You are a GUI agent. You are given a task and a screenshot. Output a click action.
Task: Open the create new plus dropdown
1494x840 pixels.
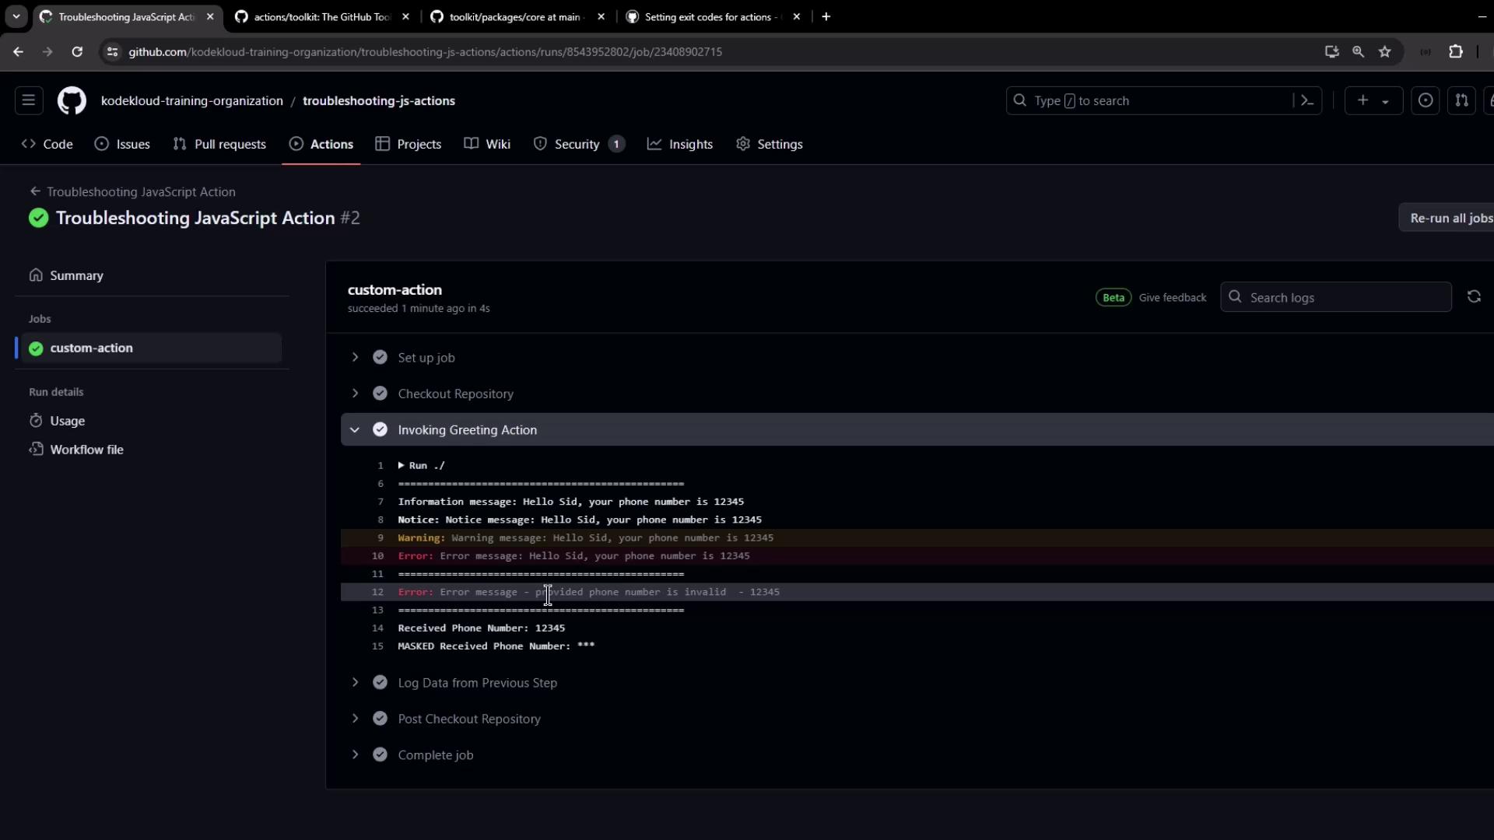click(x=1373, y=100)
